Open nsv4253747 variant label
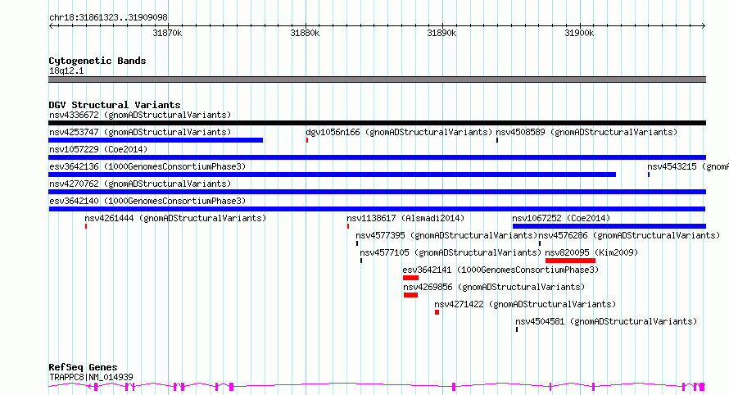 140,132
